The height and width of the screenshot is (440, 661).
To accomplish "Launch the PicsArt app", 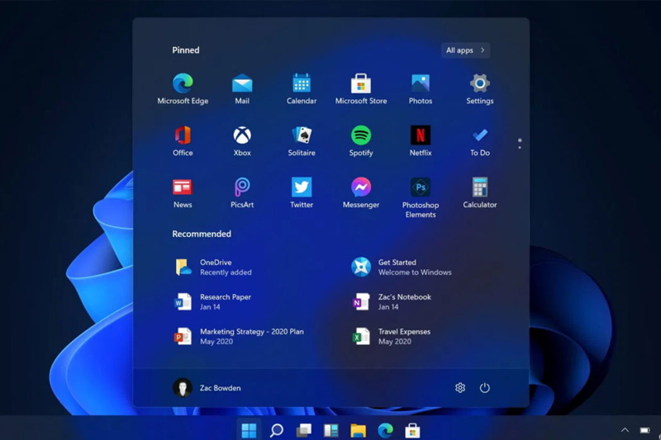I will [242, 192].
